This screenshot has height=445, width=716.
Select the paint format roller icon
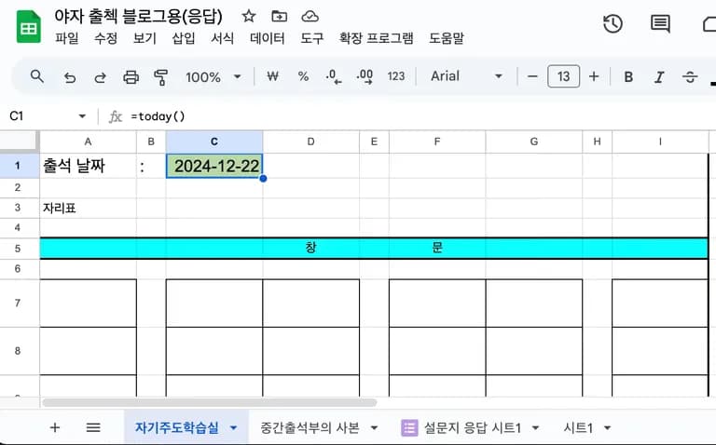pyautogui.click(x=161, y=76)
